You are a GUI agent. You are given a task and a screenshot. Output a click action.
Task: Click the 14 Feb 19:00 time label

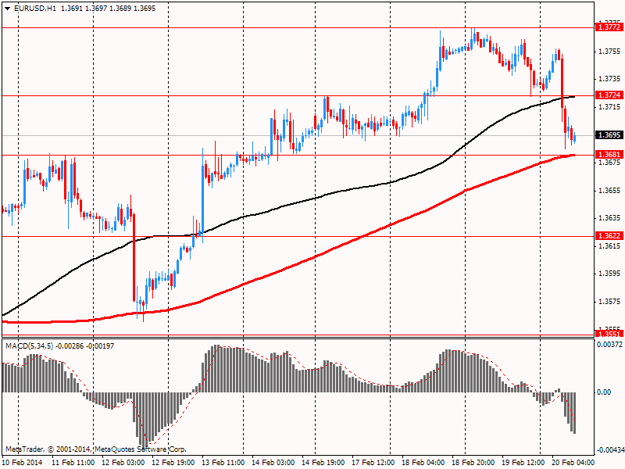click(323, 462)
